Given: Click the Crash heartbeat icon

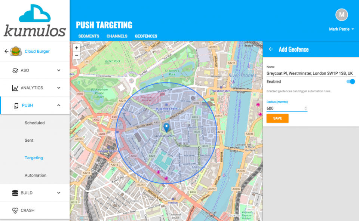Looking at the screenshot, I should (x=15, y=211).
